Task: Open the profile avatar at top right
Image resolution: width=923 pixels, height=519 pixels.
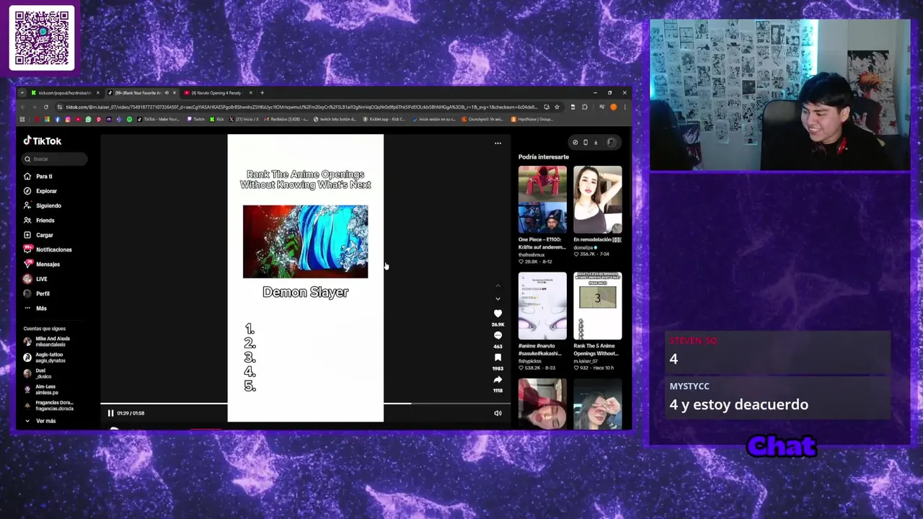Action: (611, 143)
